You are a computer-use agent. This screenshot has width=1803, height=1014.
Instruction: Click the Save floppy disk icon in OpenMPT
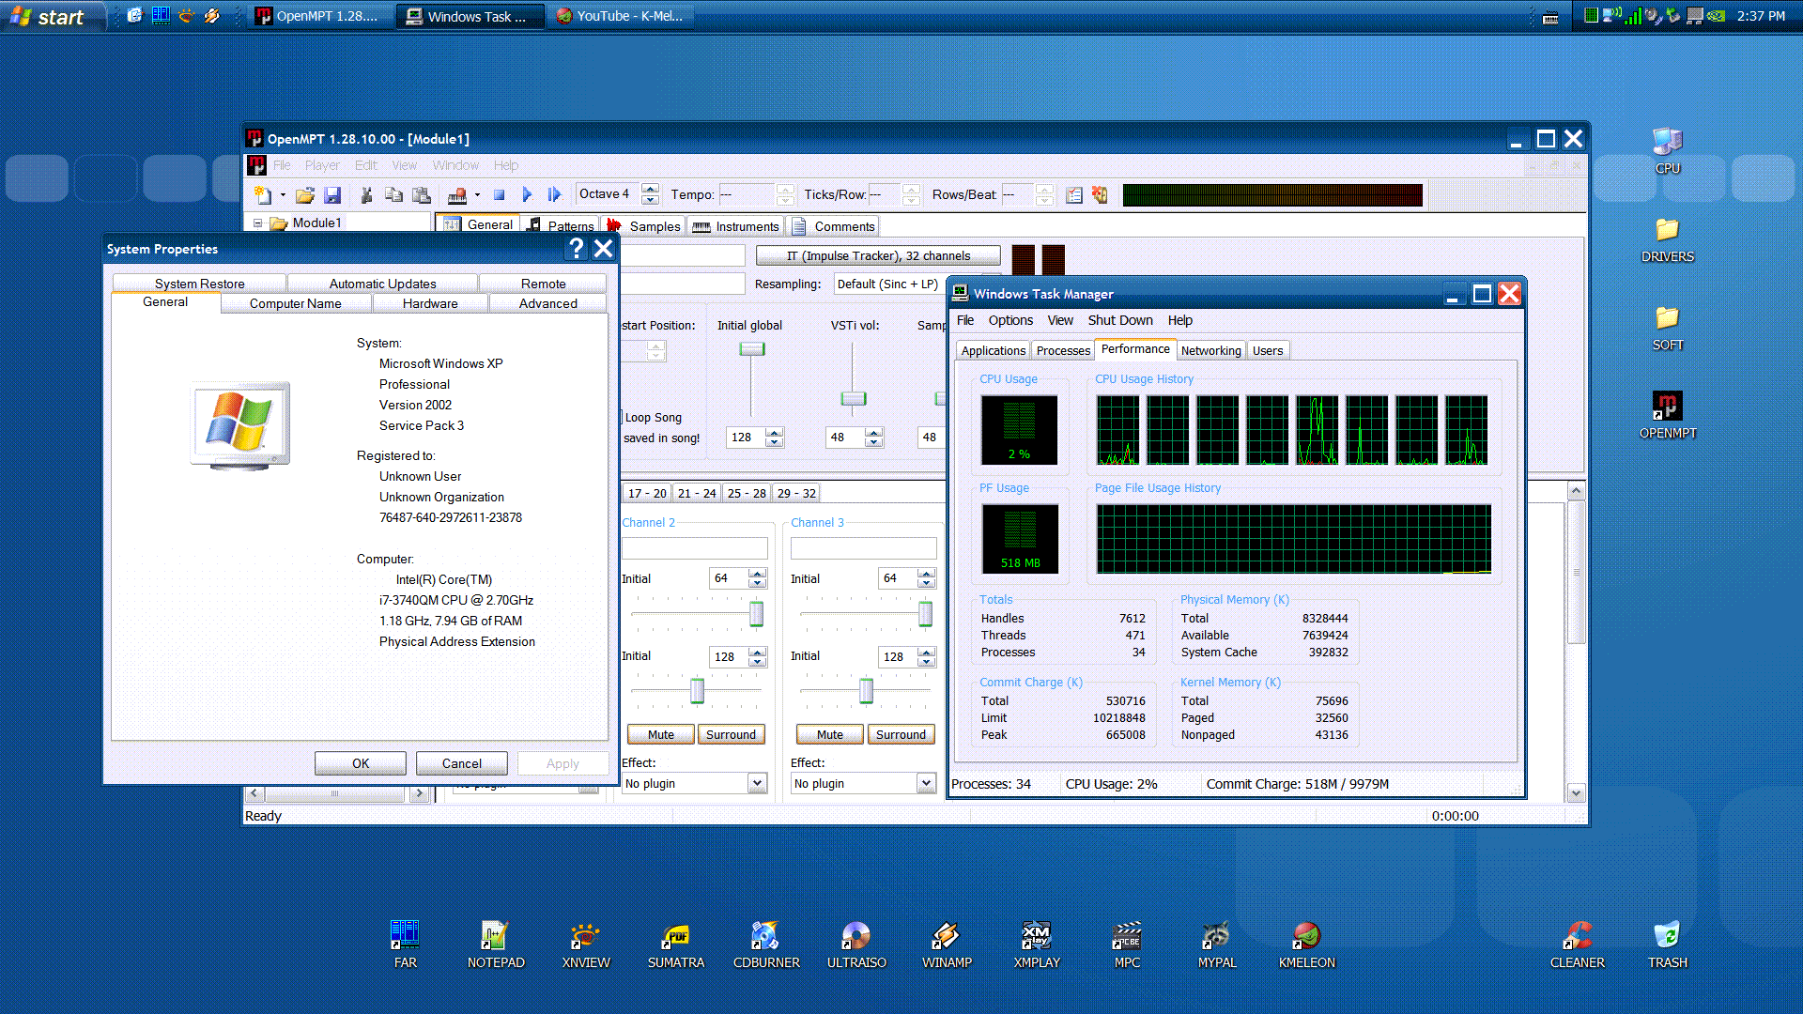pyautogui.click(x=332, y=195)
